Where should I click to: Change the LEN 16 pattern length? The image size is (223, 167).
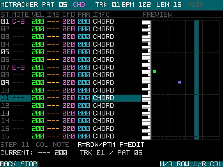pyautogui.click(x=169, y=5)
